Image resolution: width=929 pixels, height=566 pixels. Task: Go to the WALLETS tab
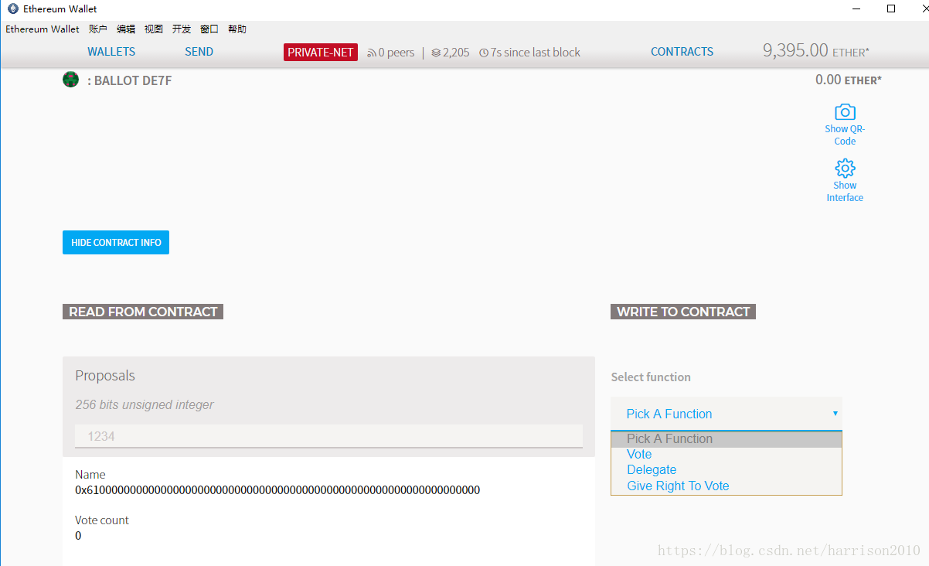111,52
